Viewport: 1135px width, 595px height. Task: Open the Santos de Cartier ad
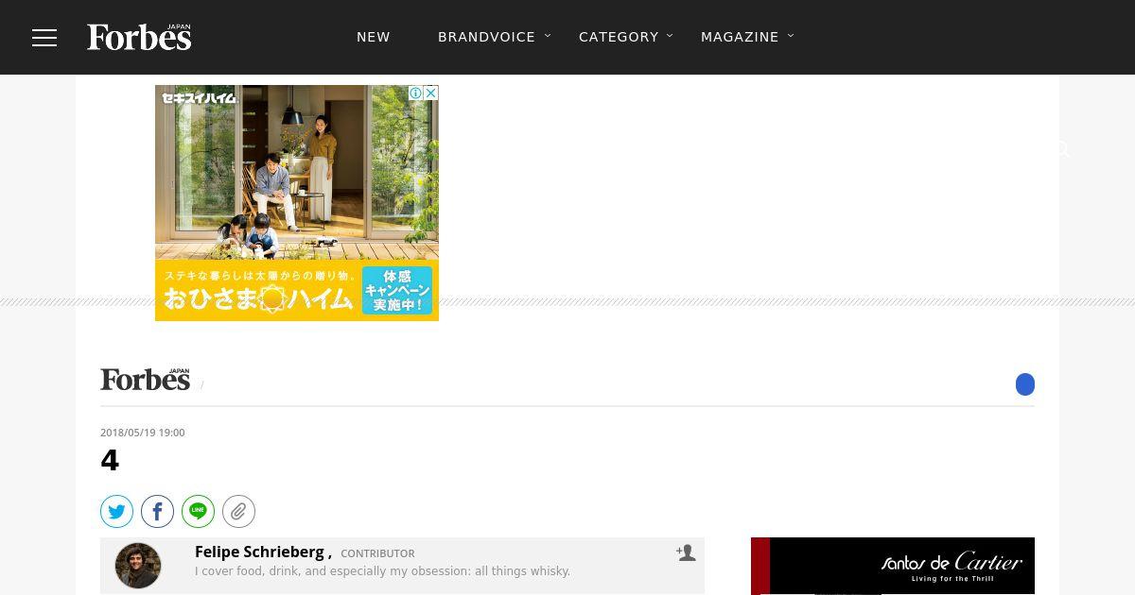coord(893,566)
